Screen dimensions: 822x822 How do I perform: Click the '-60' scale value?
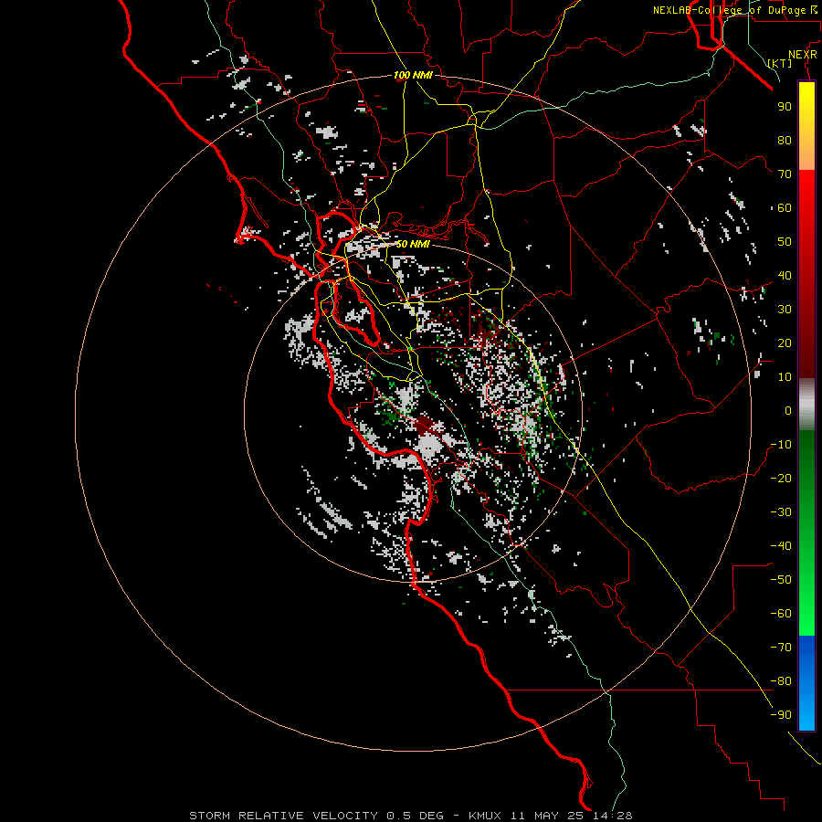(781, 614)
